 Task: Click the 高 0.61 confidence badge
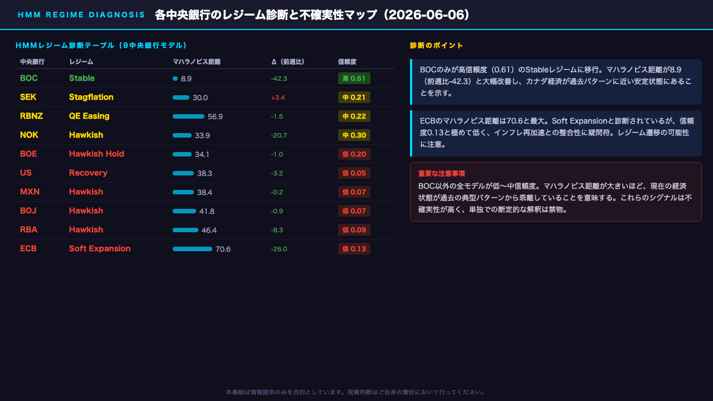click(x=354, y=79)
